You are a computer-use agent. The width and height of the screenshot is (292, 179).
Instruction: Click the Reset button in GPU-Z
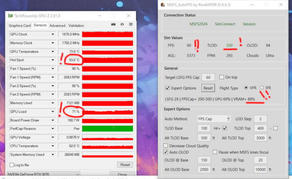click(125, 165)
